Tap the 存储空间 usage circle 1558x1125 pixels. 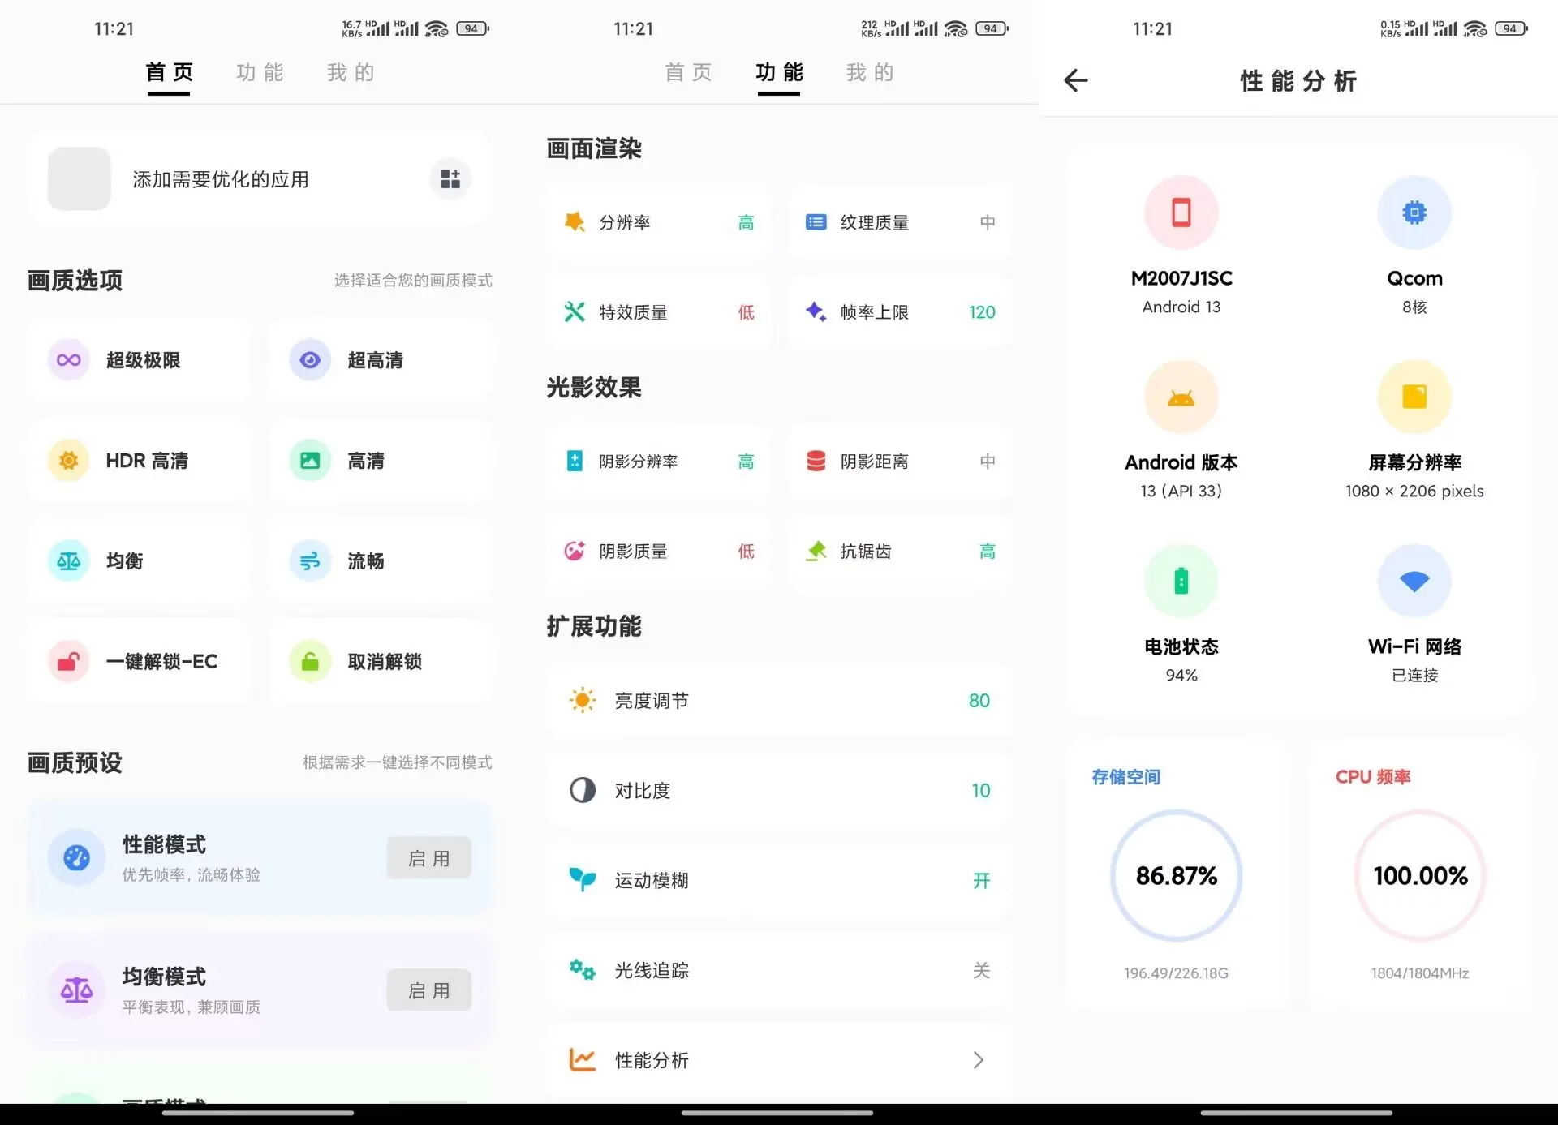pyautogui.click(x=1177, y=876)
